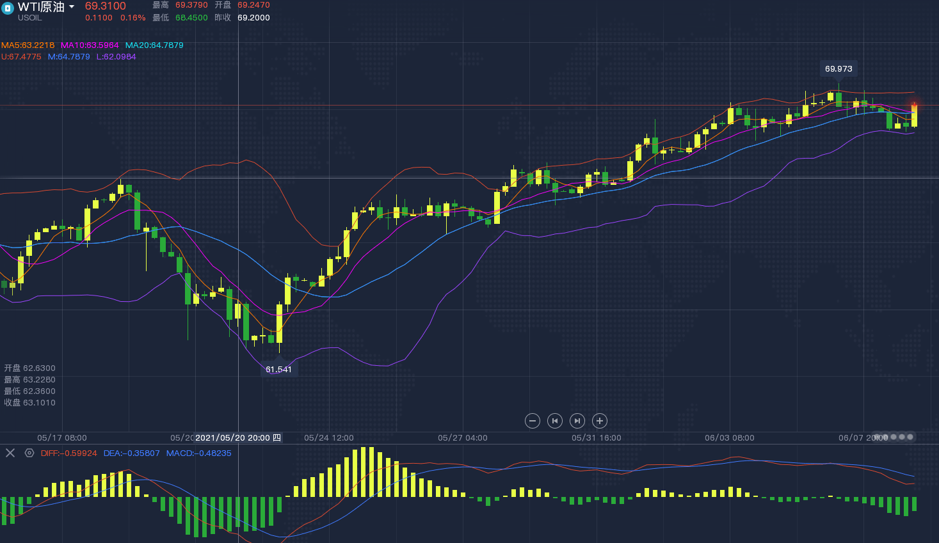Viewport: 939px width, 543px height.
Task: Jump to previous candles with skip-back button
Action: (555, 421)
